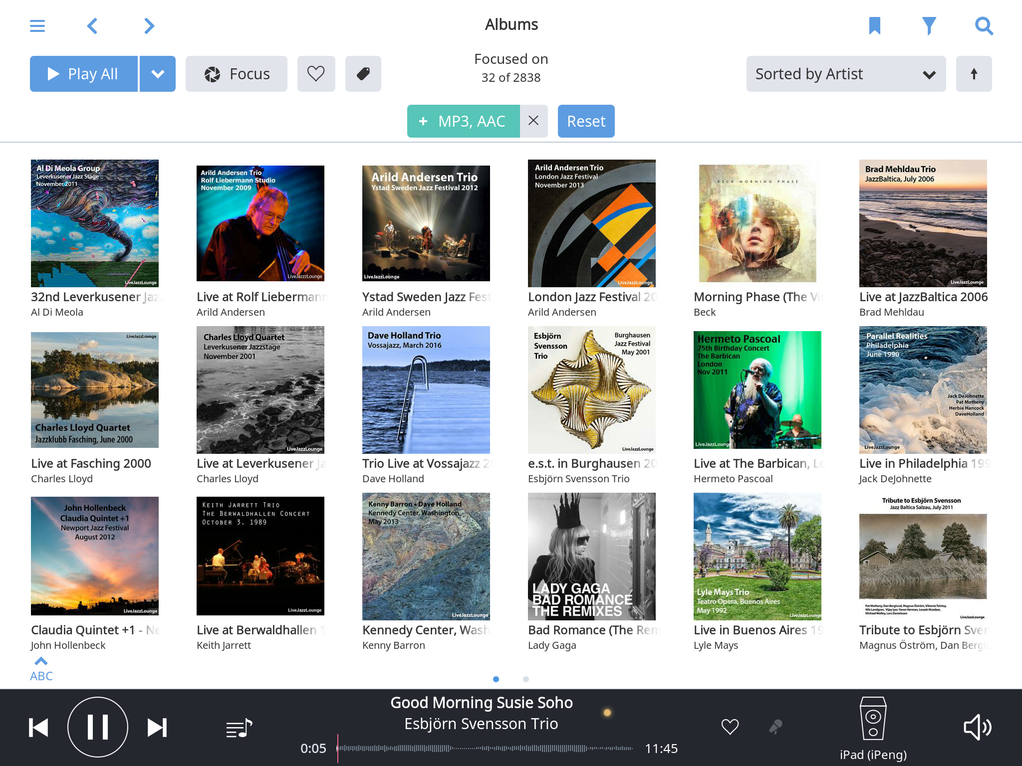Click the Good Morning Susie Soho title
The width and height of the screenshot is (1022, 766).
[482, 703]
